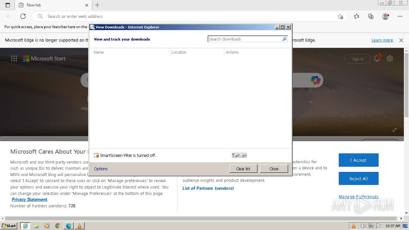Launch Windows Media Player from taskbar

(x=47, y=226)
